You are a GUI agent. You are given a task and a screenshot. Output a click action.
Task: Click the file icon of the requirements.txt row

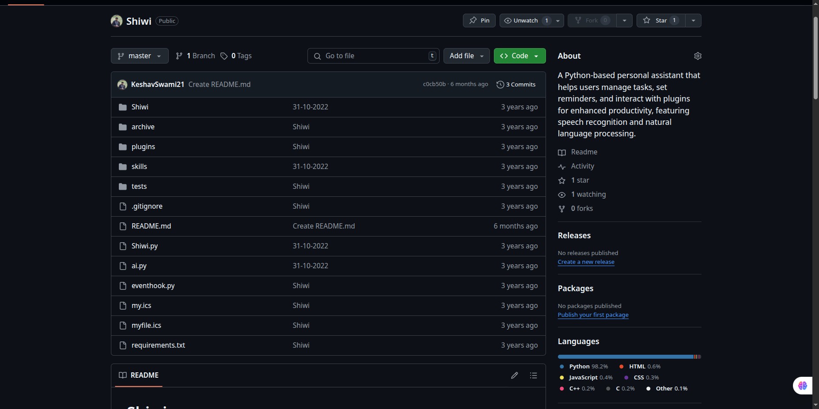coord(123,345)
